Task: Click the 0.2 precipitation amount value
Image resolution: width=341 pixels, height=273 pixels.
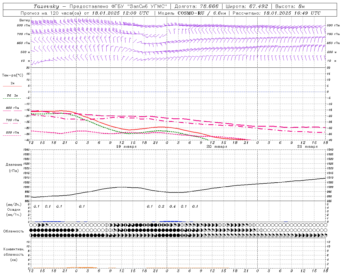Action: tap(161, 206)
